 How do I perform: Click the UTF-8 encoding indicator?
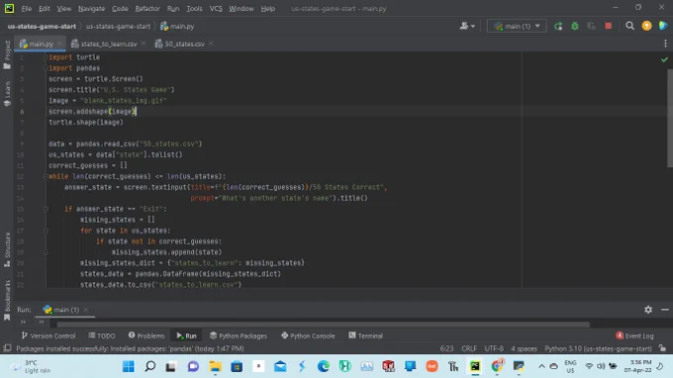[494, 348]
